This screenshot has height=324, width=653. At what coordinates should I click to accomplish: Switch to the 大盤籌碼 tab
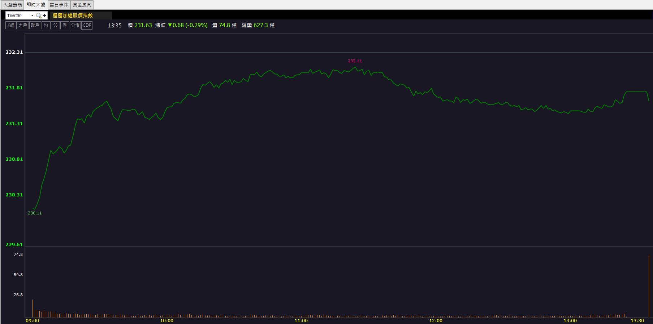click(13, 5)
